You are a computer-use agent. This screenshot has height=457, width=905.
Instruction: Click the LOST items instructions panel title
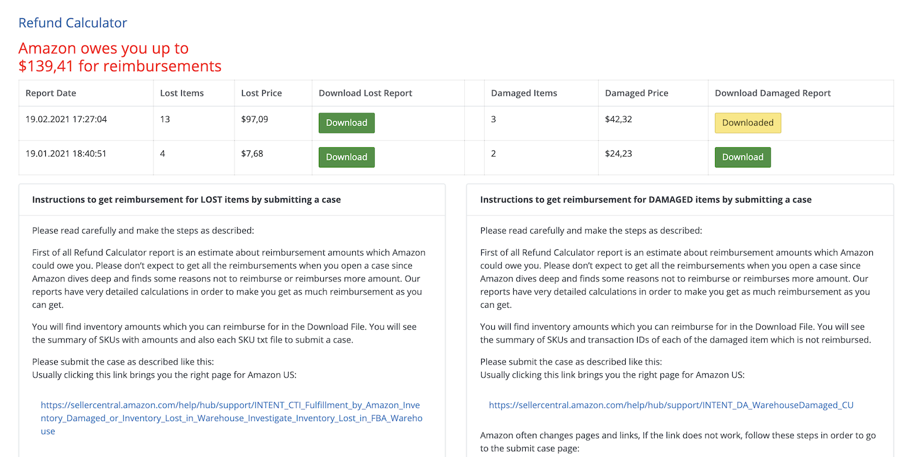point(186,200)
